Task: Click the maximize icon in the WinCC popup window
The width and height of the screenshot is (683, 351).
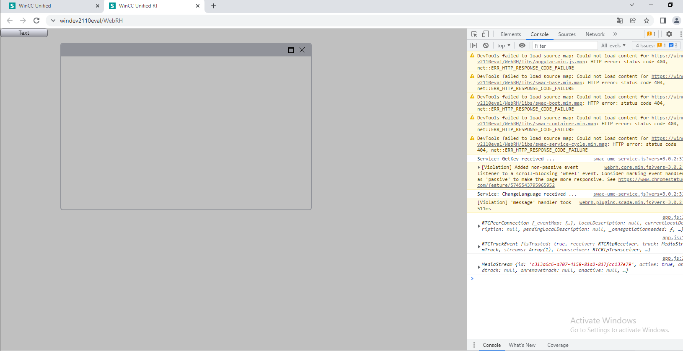Action: pyautogui.click(x=291, y=50)
